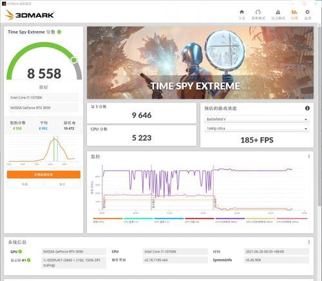Click the 3DMark logo
The image size is (322, 281).
(30, 15)
